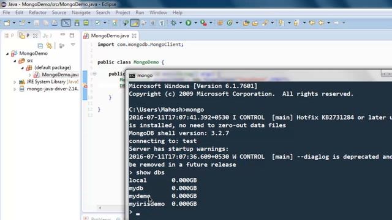Toggle Mark Occurrences highlighter button

coord(135,23)
